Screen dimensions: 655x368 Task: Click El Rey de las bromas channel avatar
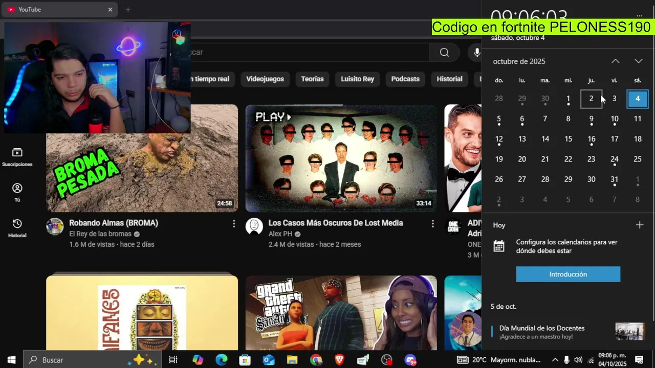55,226
